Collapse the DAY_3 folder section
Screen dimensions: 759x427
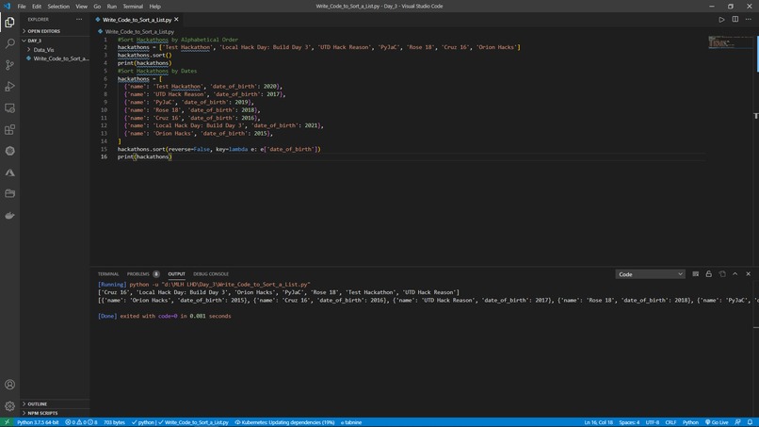(x=55, y=41)
